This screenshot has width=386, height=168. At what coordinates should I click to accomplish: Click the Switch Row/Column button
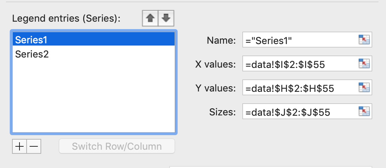[x=117, y=146]
